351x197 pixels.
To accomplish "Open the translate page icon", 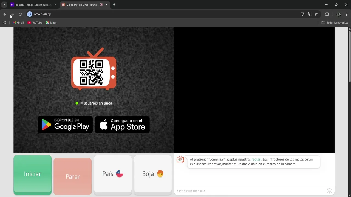I will (309, 14).
